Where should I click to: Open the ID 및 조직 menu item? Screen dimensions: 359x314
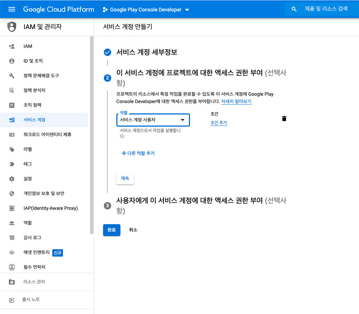pos(44,61)
